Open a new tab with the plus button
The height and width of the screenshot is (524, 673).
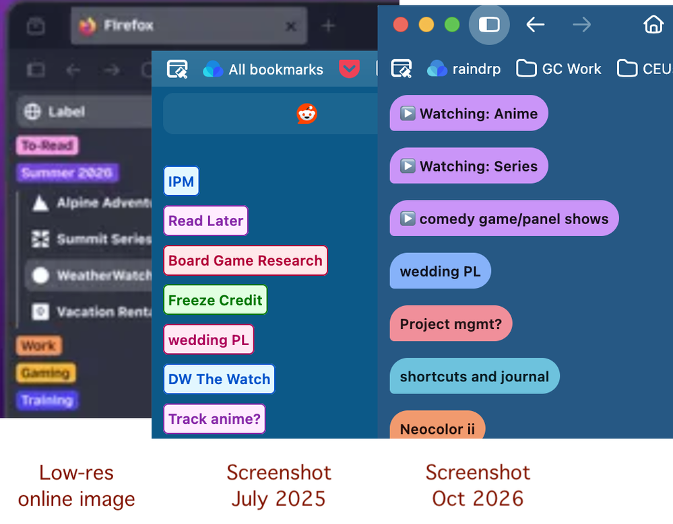click(328, 26)
